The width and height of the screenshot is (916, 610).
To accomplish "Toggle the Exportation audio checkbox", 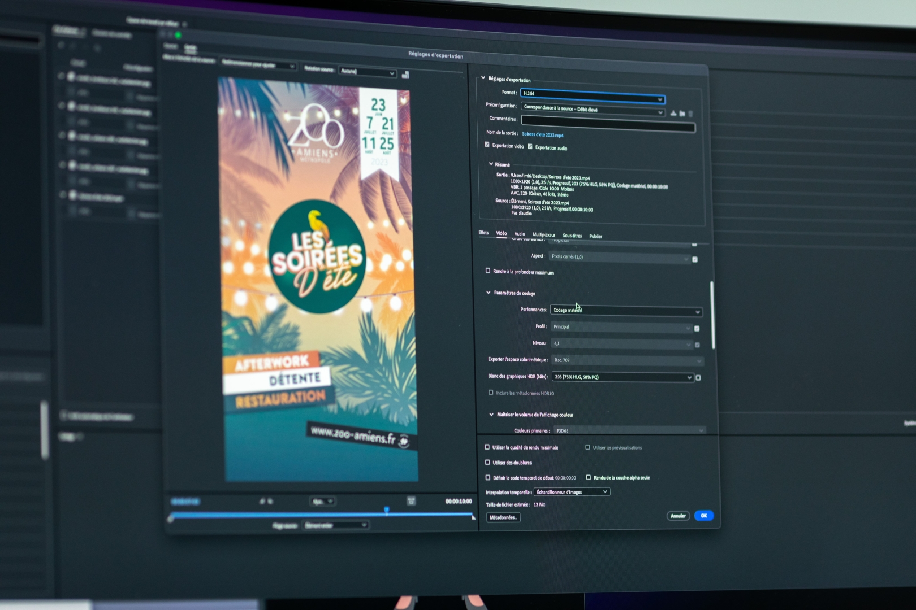I will click(530, 147).
